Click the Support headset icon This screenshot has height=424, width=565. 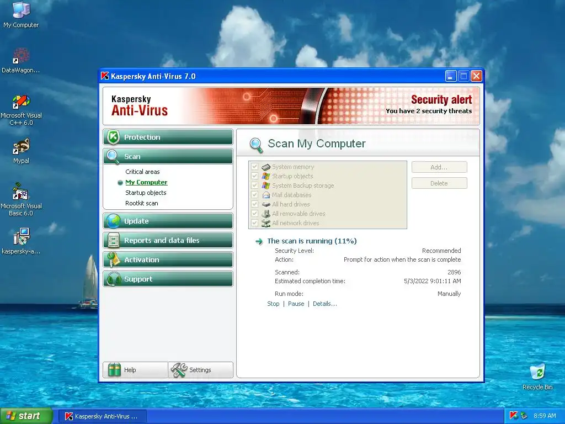pyautogui.click(x=114, y=279)
